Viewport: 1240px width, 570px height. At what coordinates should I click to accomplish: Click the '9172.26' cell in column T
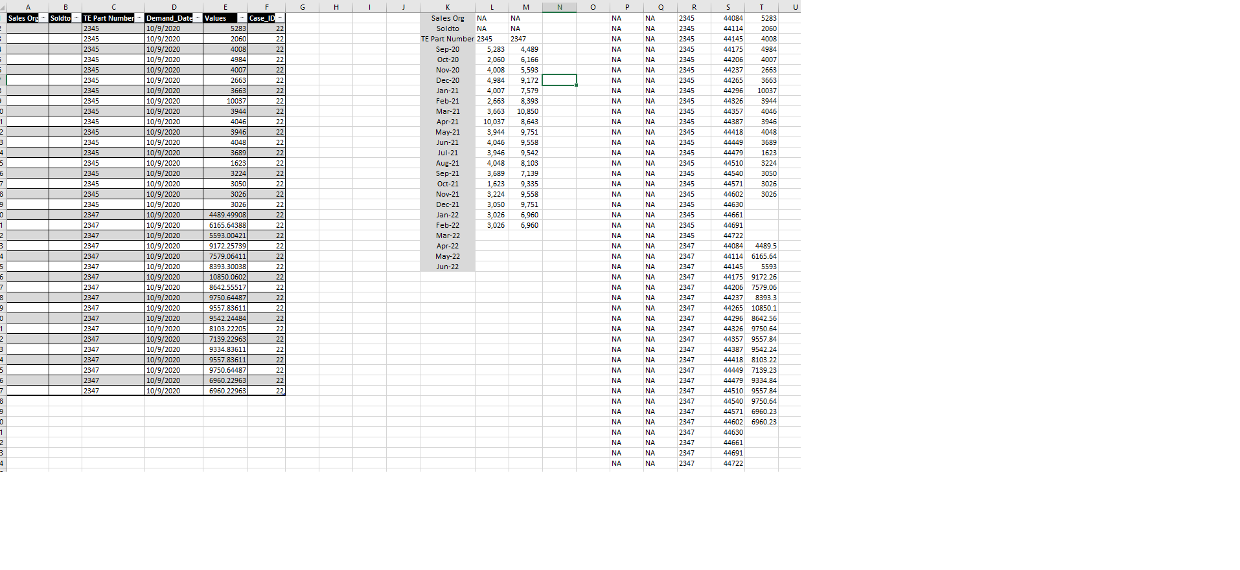(762, 277)
